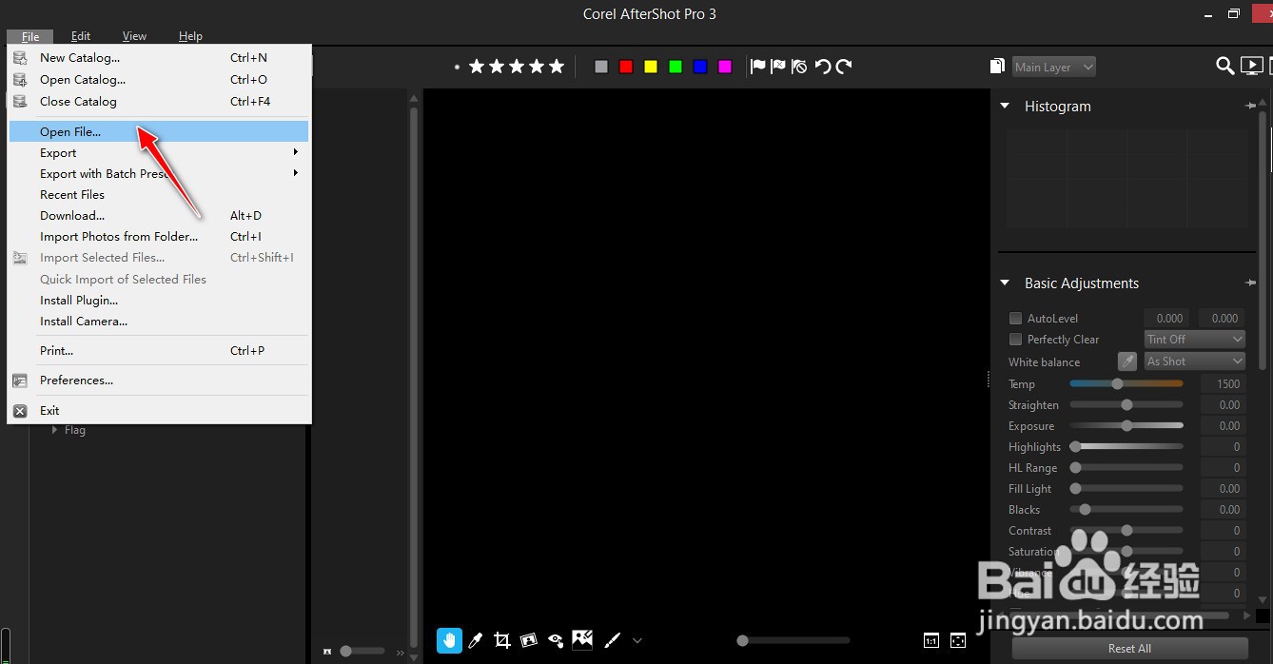Viewport: 1273px width, 664px height.
Task: Open the Help menu
Action: click(x=190, y=36)
